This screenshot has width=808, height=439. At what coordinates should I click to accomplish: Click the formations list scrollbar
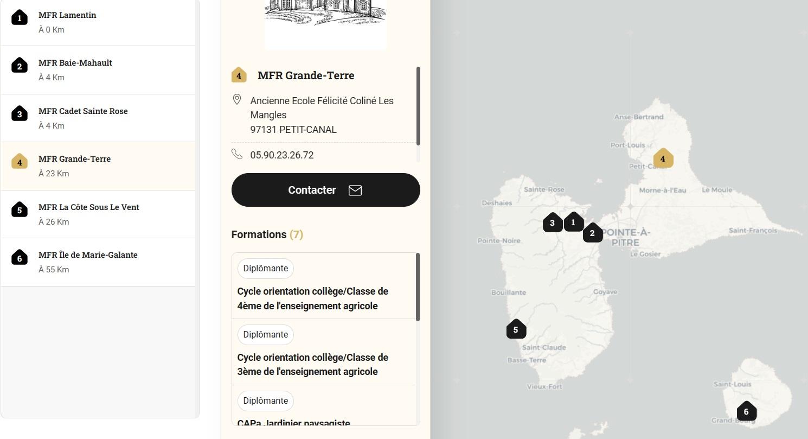point(418,288)
